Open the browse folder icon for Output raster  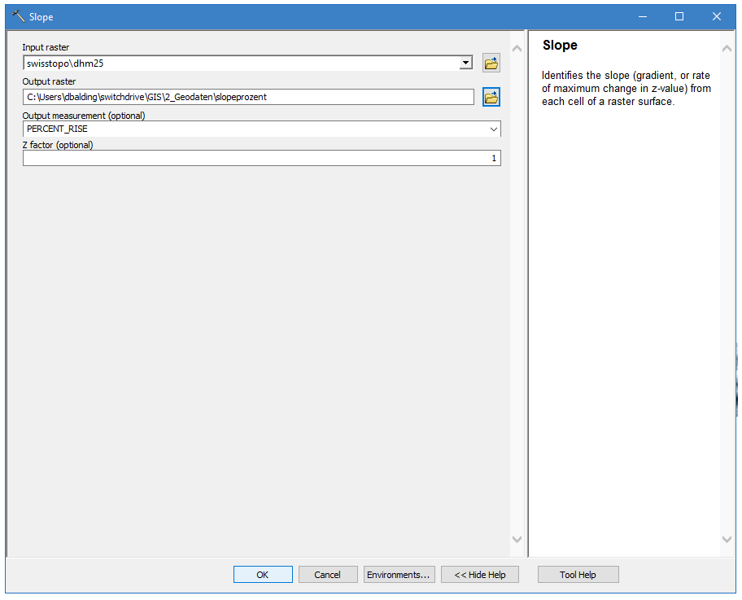[x=491, y=98]
